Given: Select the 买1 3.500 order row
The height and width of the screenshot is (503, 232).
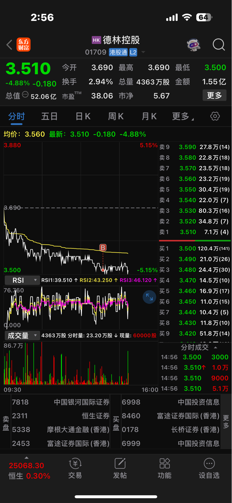Looking at the screenshot, I should [x=195, y=249].
